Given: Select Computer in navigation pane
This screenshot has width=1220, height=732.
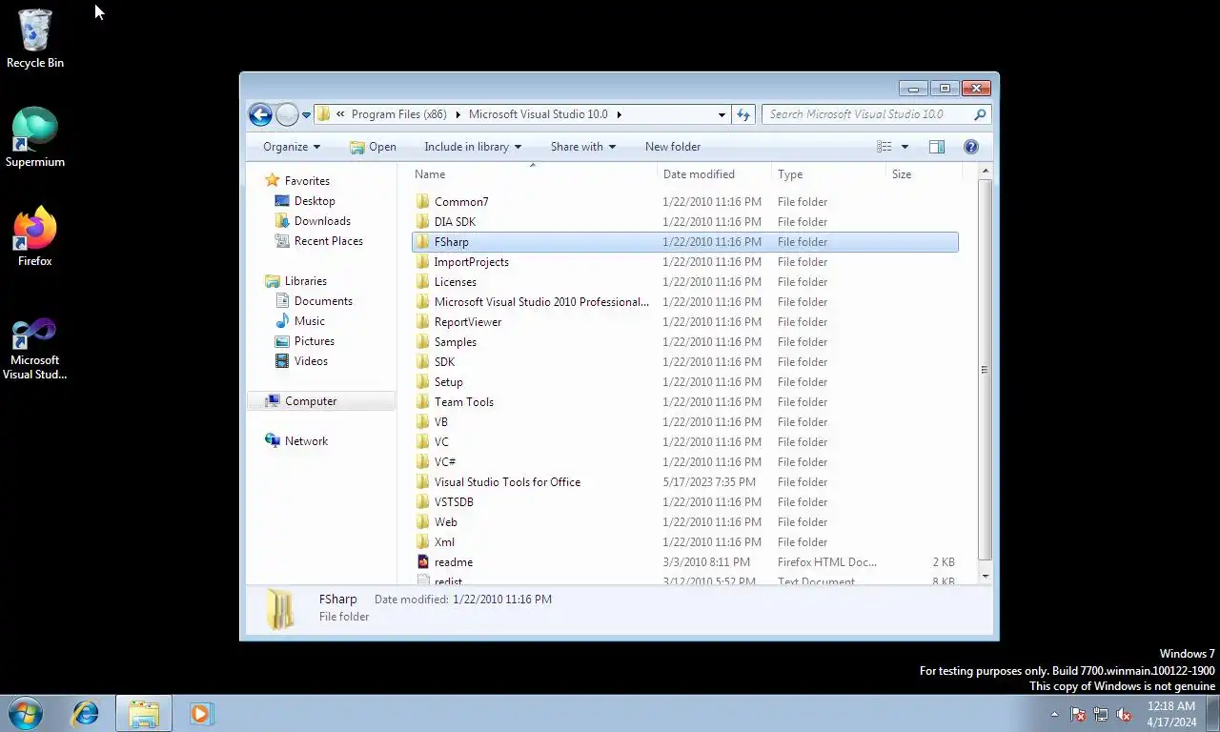Looking at the screenshot, I should click(x=321, y=401).
